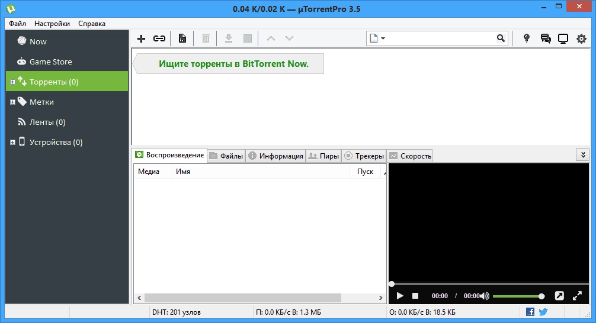This screenshot has width=596, height=323.
Task: Click the stop button in player
Action: pos(415,296)
